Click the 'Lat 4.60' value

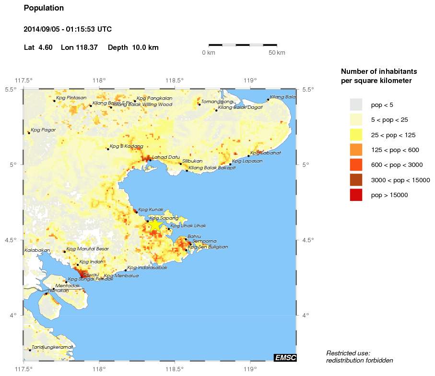pos(38,47)
